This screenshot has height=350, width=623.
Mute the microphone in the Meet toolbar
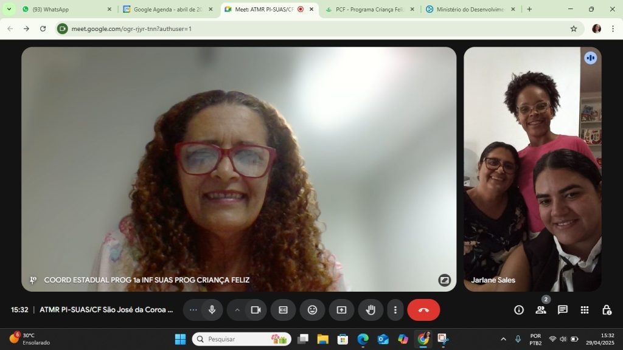[212, 310]
